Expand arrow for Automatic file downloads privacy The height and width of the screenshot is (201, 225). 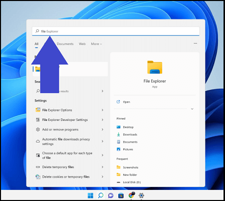tap(102, 141)
